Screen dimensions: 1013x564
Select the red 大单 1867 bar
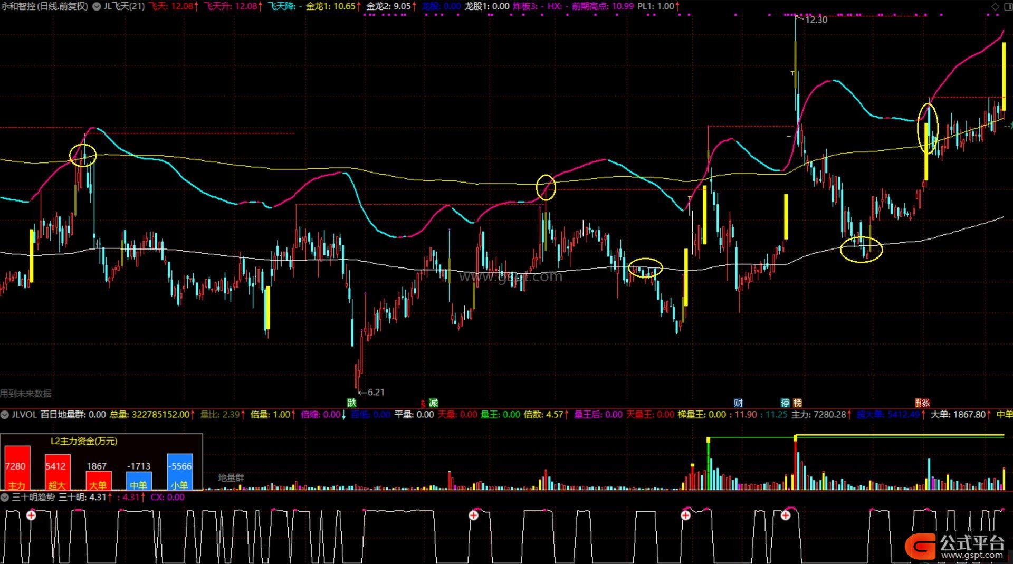pos(98,481)
